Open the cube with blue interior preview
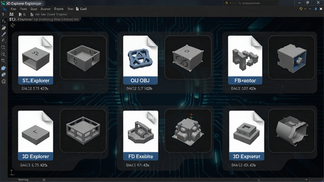The height and width of the screenshot is (182, 324). tap(291, 58)
